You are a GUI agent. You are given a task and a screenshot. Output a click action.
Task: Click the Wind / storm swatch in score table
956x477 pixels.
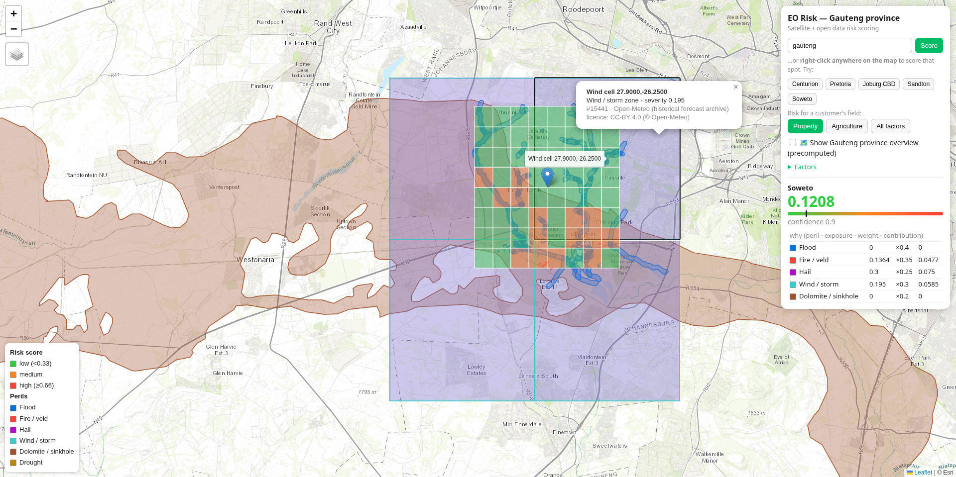coord(793,285)
